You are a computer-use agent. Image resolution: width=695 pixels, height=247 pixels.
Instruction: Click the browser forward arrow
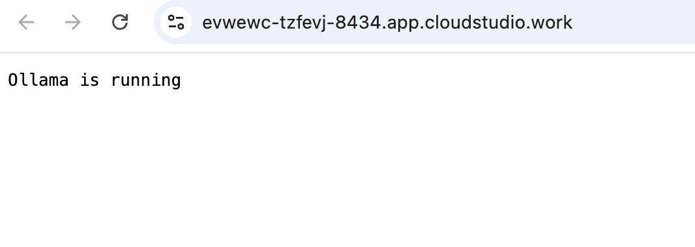(x=73, y=22)
